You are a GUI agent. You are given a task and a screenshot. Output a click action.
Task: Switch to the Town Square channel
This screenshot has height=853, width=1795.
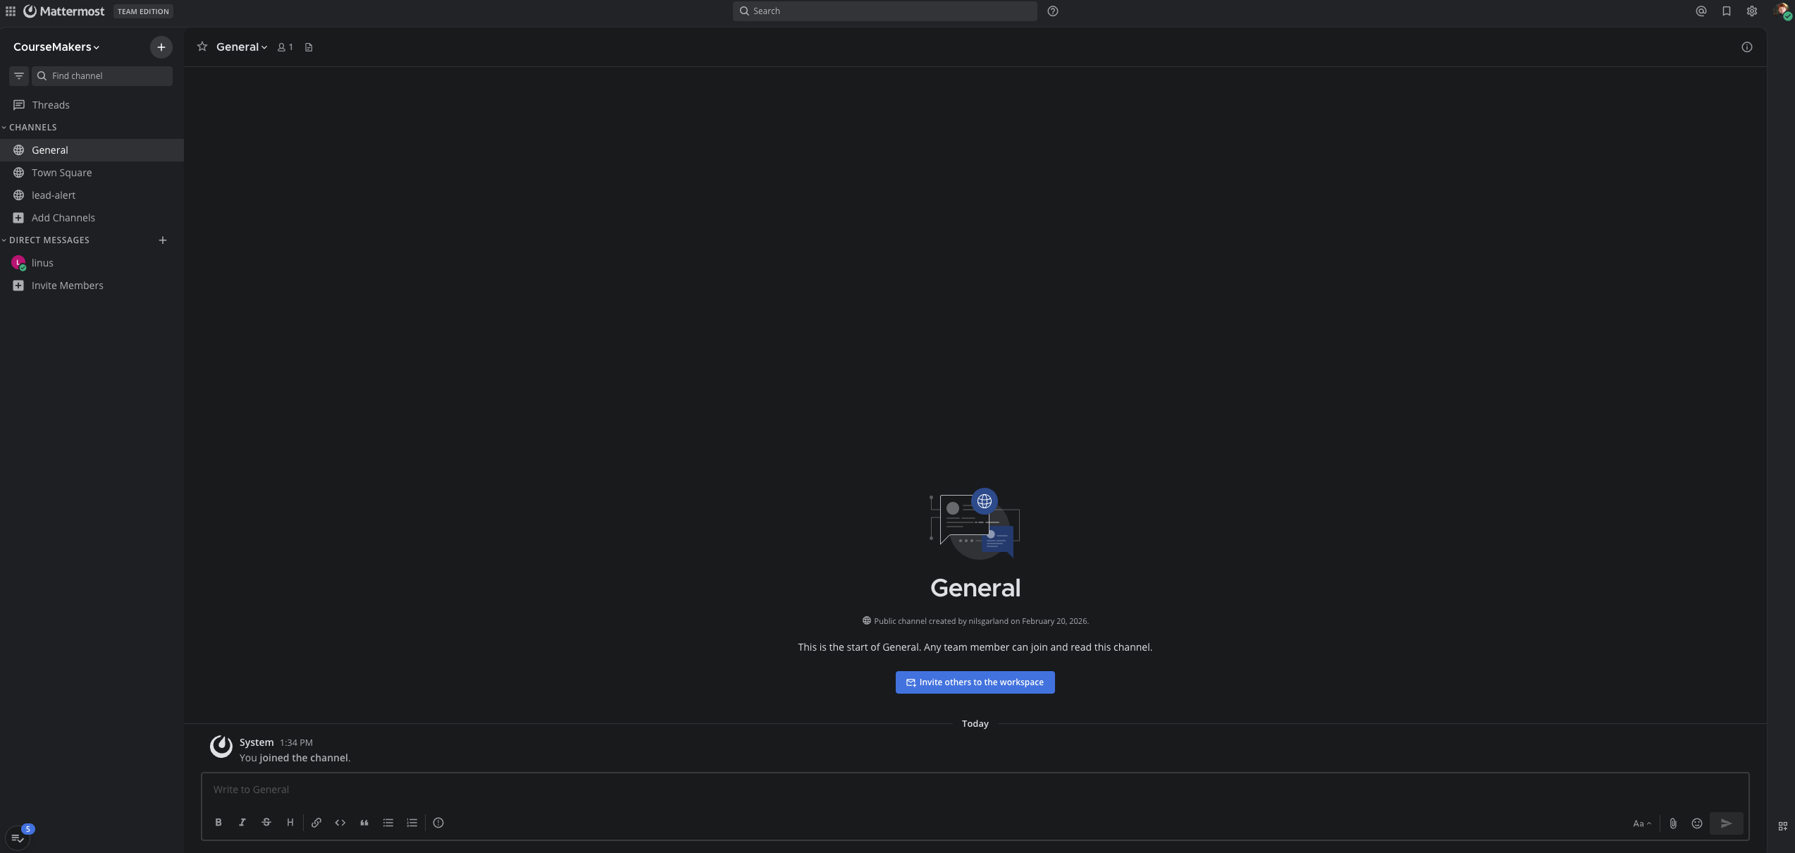coord(61,173)
